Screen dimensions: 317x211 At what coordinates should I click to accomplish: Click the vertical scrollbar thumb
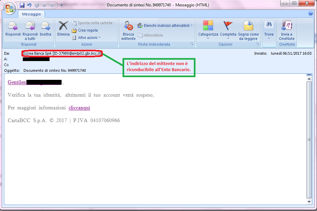click(x=309, y=140)
